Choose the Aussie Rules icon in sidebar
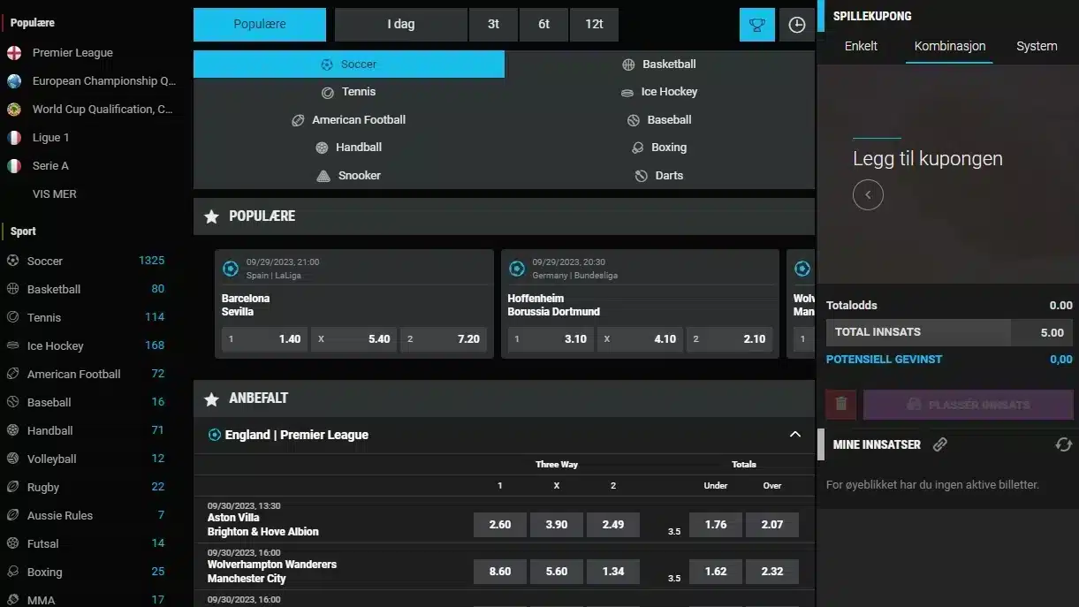Screen dimensions: 1079x607 pos(12,515)
